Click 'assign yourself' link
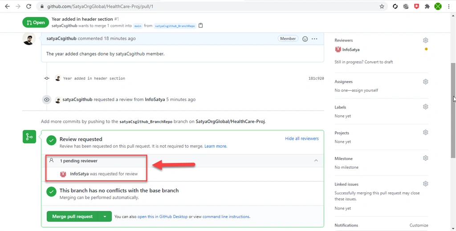Screen dimensions: 456x231 point(364,90)
